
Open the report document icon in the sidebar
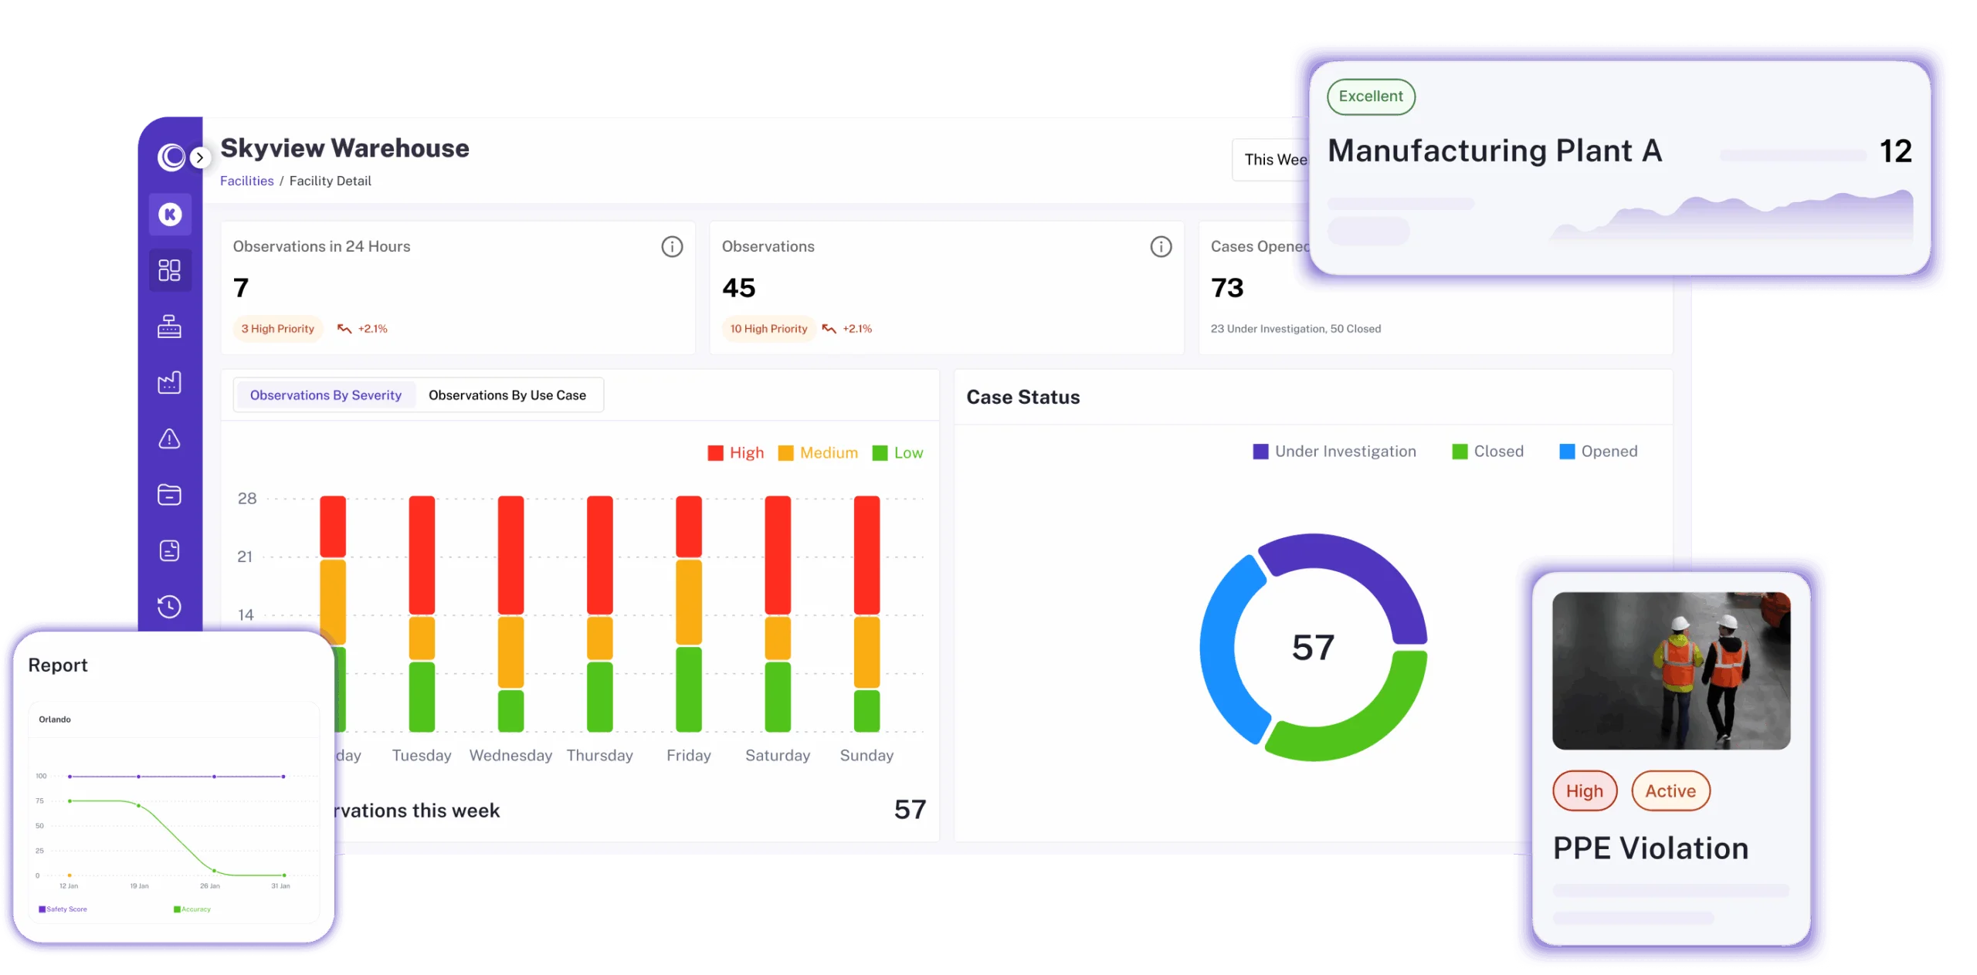pyautogui.click(x=170, y=550)
